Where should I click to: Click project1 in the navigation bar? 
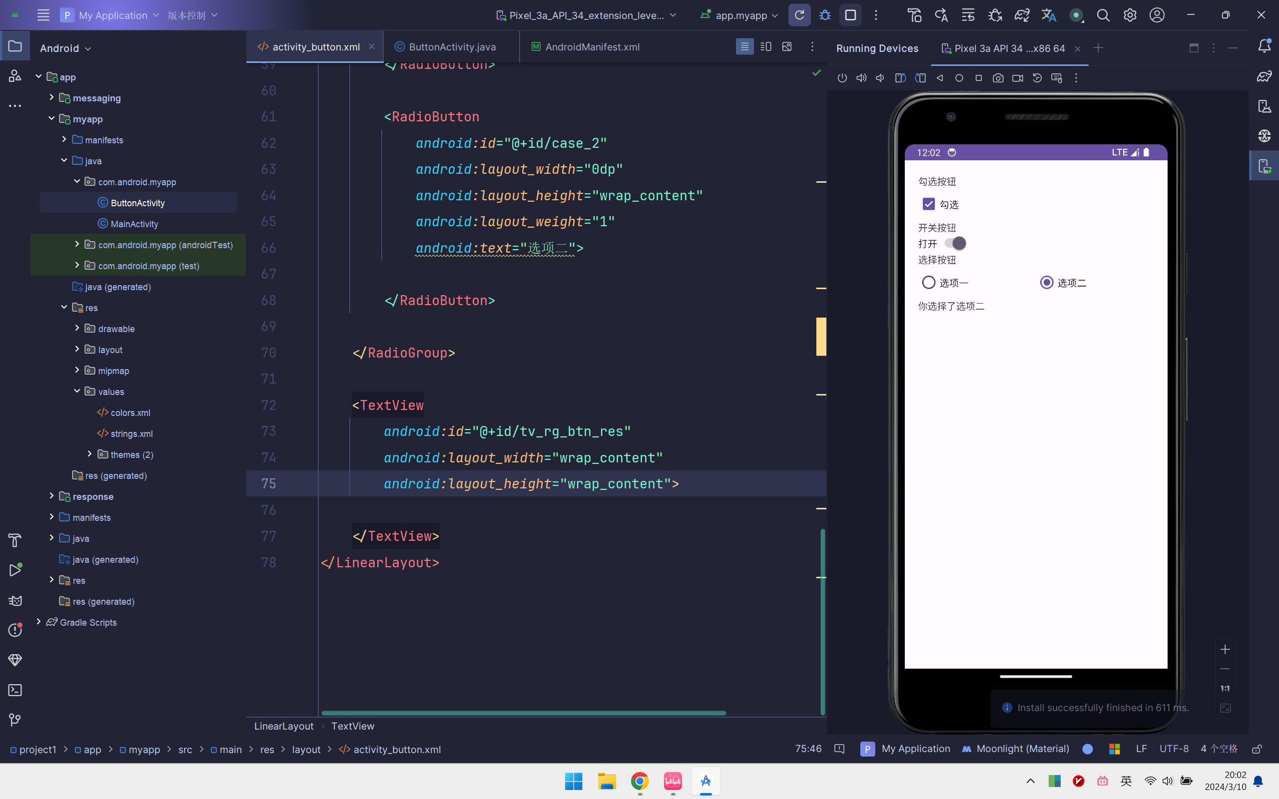point(33,750)
